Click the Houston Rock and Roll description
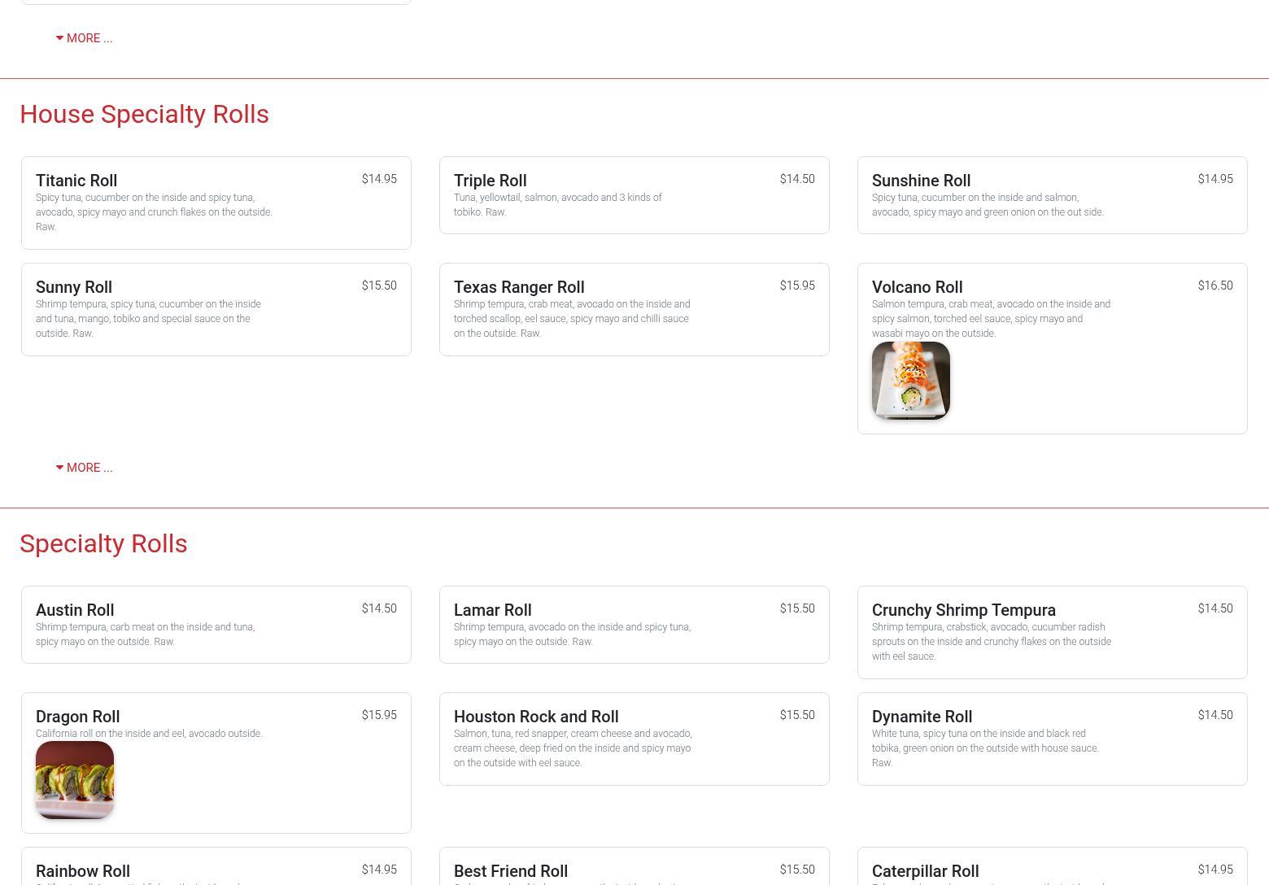This screenshot has width=1269, height=885. tap(573, 748)
